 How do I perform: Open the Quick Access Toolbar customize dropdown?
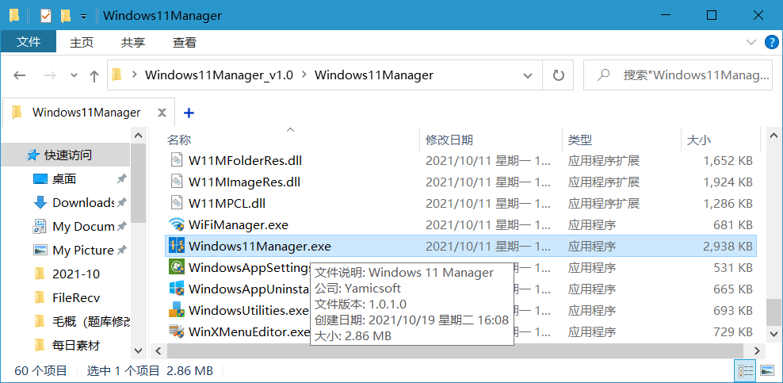coord(83,17)
